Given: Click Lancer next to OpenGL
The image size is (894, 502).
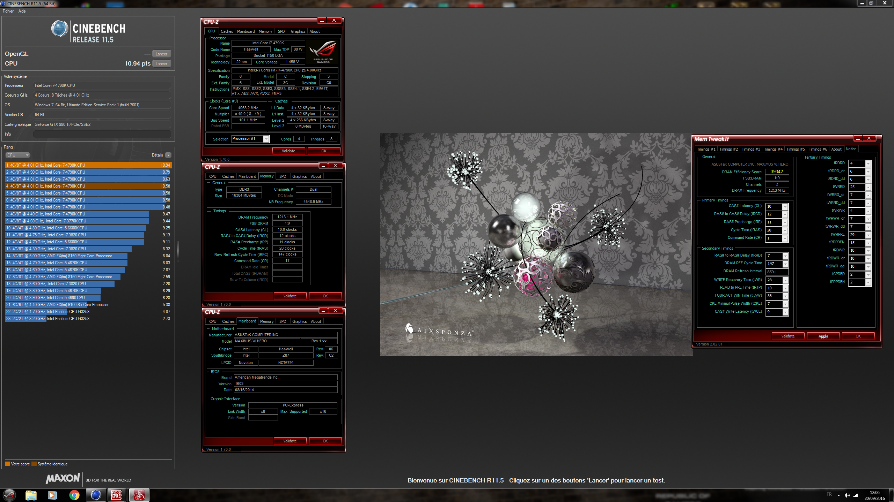Looking at the screenshot, I should point(162,54).
